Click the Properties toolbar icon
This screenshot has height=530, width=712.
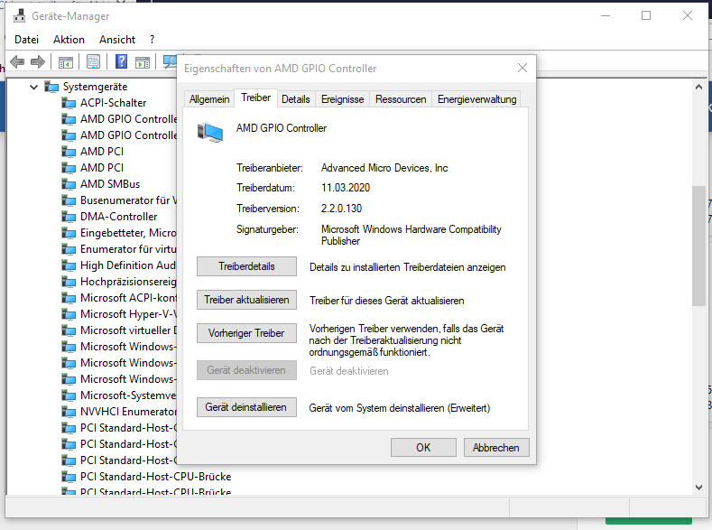click(x=93, y=61)
